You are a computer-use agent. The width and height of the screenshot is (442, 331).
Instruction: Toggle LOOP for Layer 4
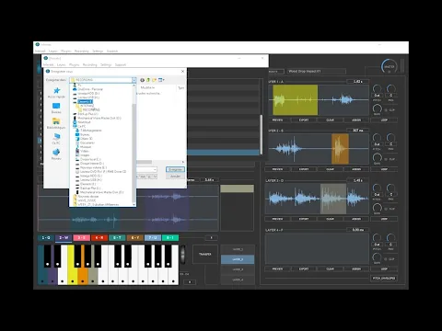[x=384, y=268]
